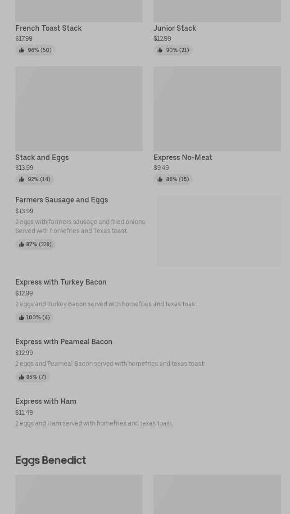This screenshot has height=514, width=290.
Task: Click thumbs-up icon for Express with Turkey Bacon
Action: tap(22, 318)
